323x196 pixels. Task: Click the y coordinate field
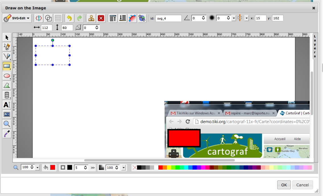pos(278,18)
